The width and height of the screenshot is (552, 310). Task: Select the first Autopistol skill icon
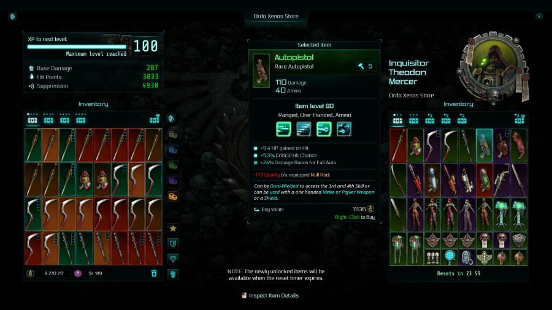click(x=283, y=129)
